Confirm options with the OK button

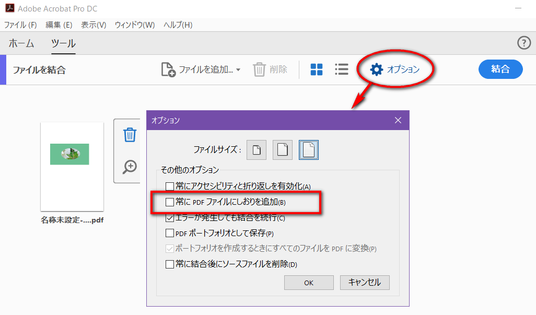(308, 282)
